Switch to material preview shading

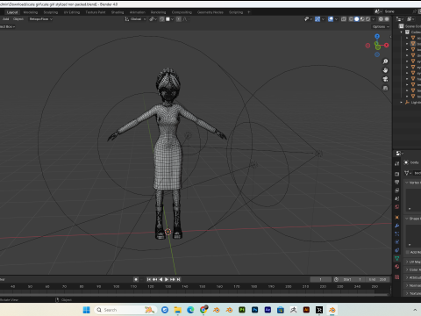coord(362,19)
